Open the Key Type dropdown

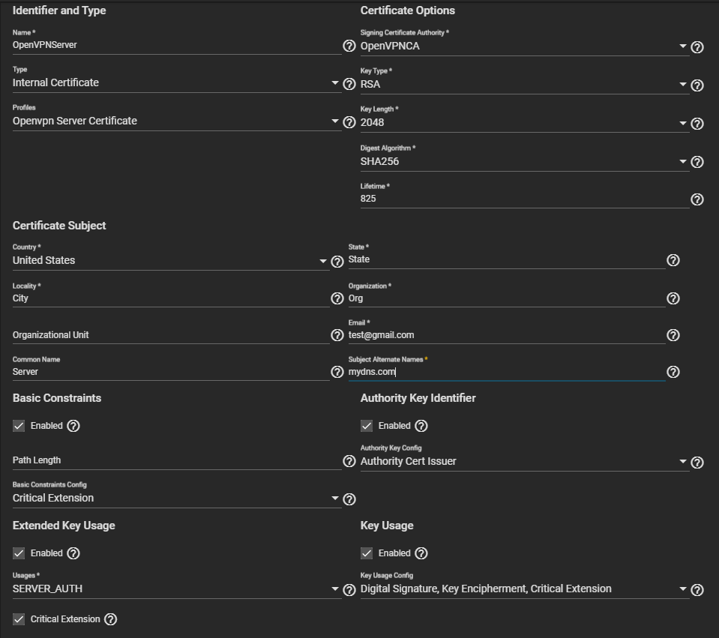point(523,85)
